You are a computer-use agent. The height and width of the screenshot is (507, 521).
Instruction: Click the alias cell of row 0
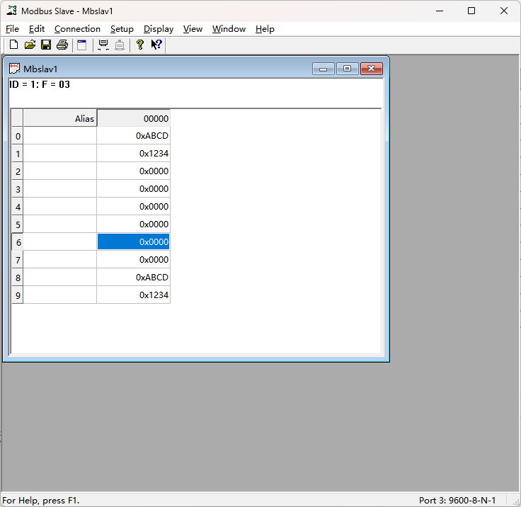pyautogui.click(x=60, y=136)
